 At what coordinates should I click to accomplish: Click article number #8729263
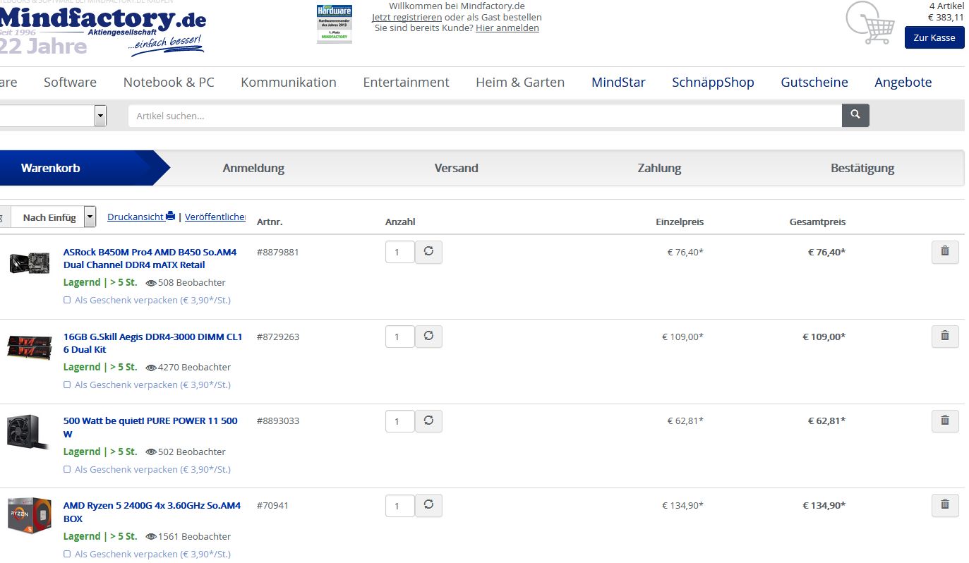[277, 337]
